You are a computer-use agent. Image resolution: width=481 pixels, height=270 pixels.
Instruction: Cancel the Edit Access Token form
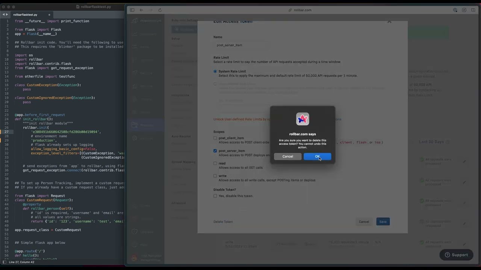point(364,222)
